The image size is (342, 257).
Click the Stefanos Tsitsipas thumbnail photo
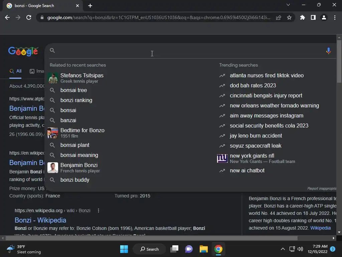[x=53, y=78]
